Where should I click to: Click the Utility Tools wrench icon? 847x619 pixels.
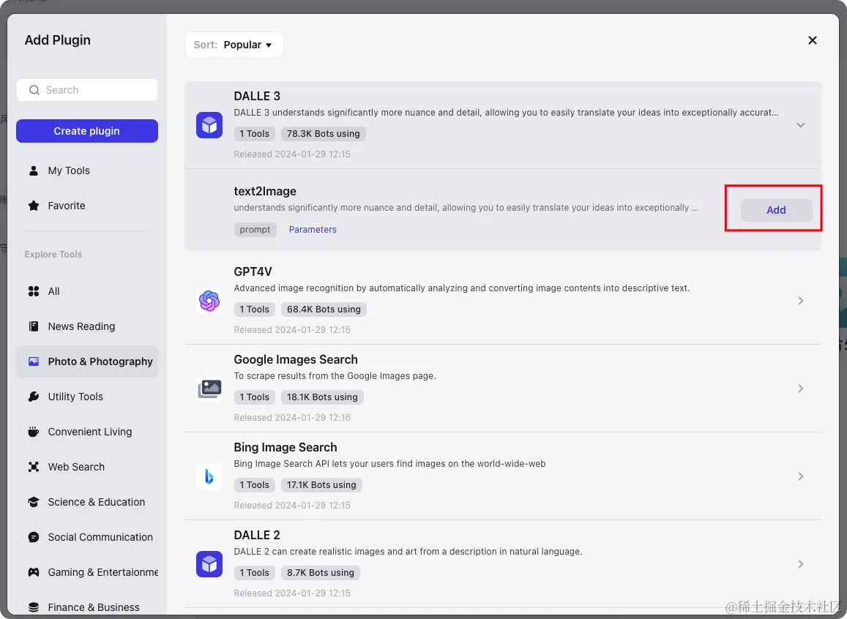point(34,397)
